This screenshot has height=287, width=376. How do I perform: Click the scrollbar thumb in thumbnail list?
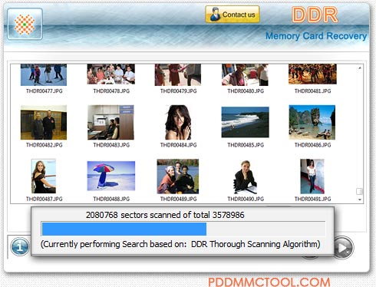[x=359, y=191]
